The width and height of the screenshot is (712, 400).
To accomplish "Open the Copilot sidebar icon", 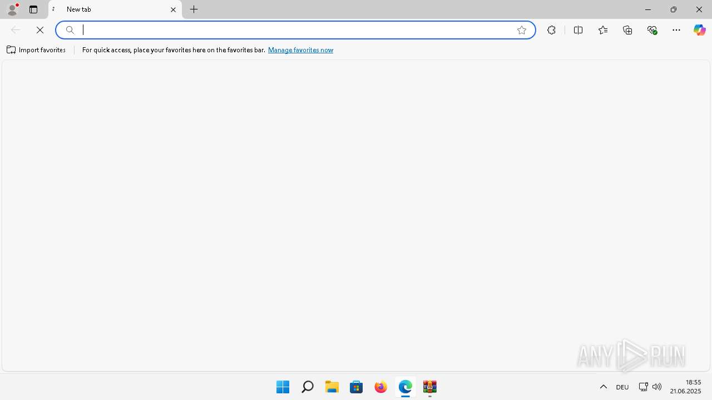I will [x=699, y=30].
